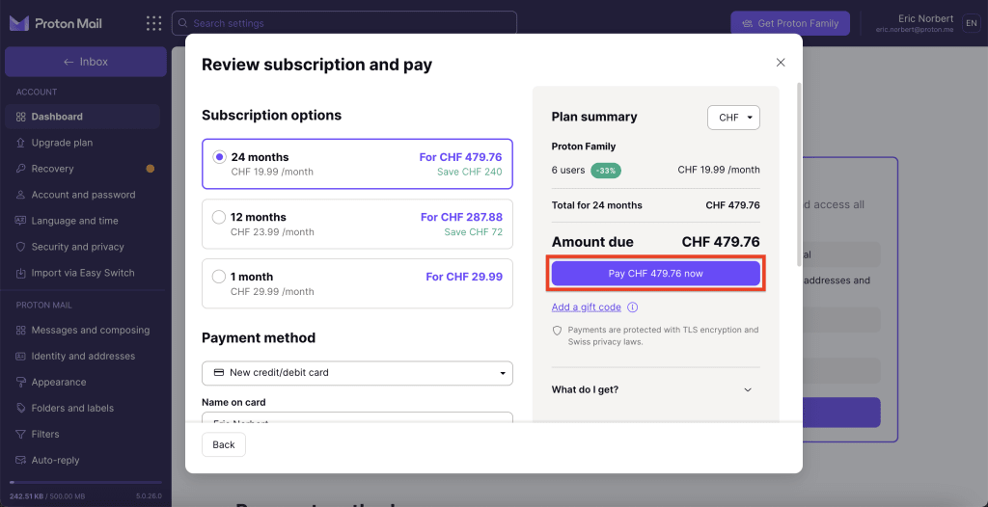This screenshot has height=507, width=988.
Task: Click the Security and privacy shield icon
Action: point(20,247)
